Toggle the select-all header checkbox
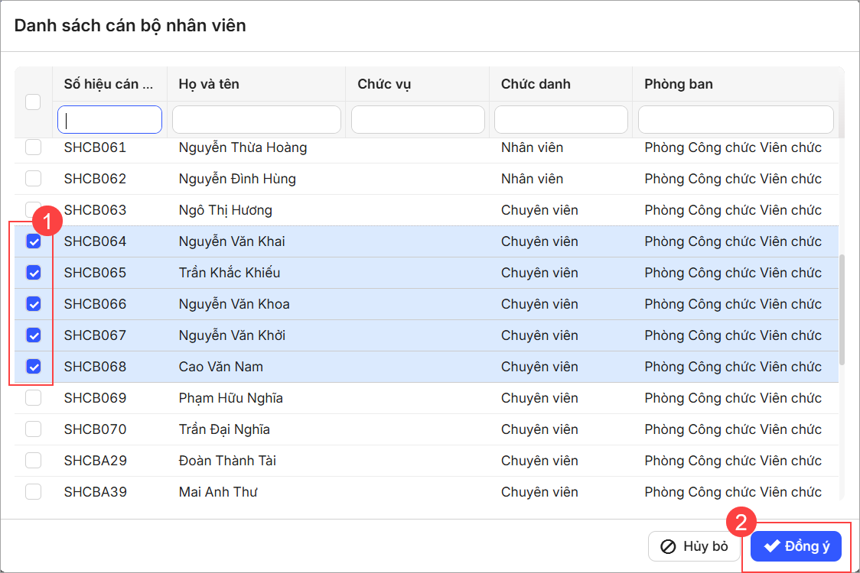860x573 pixels. point(33,102)
